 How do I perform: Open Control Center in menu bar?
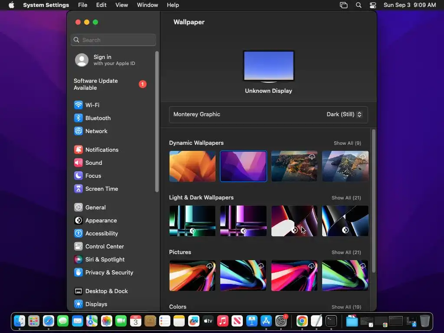[x=373, y=5]
